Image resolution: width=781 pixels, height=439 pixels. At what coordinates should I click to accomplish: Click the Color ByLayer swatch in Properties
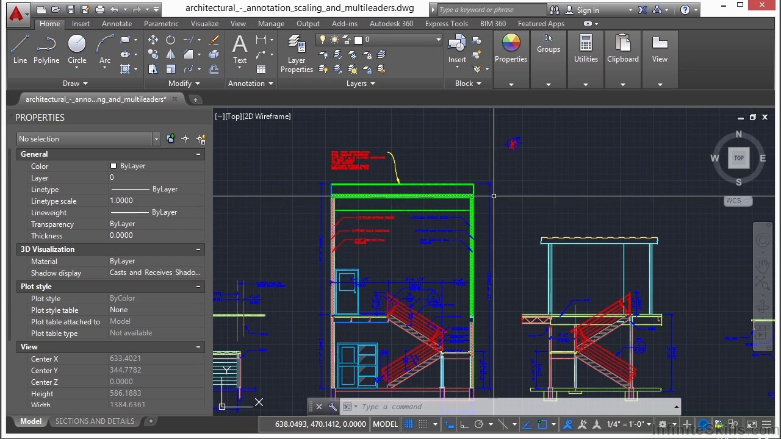113,166
